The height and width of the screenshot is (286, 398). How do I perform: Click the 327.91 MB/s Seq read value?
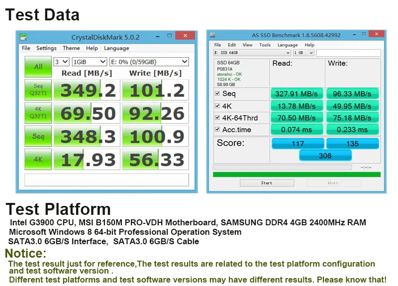(x=297, y=94)
